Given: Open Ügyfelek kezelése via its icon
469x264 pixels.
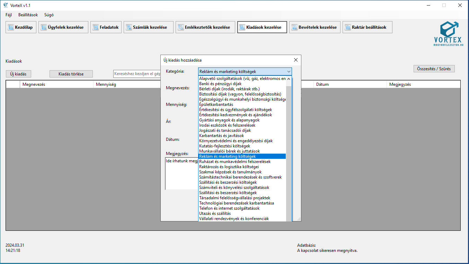Looking at the screenshot, I should [x=44, y=27].
